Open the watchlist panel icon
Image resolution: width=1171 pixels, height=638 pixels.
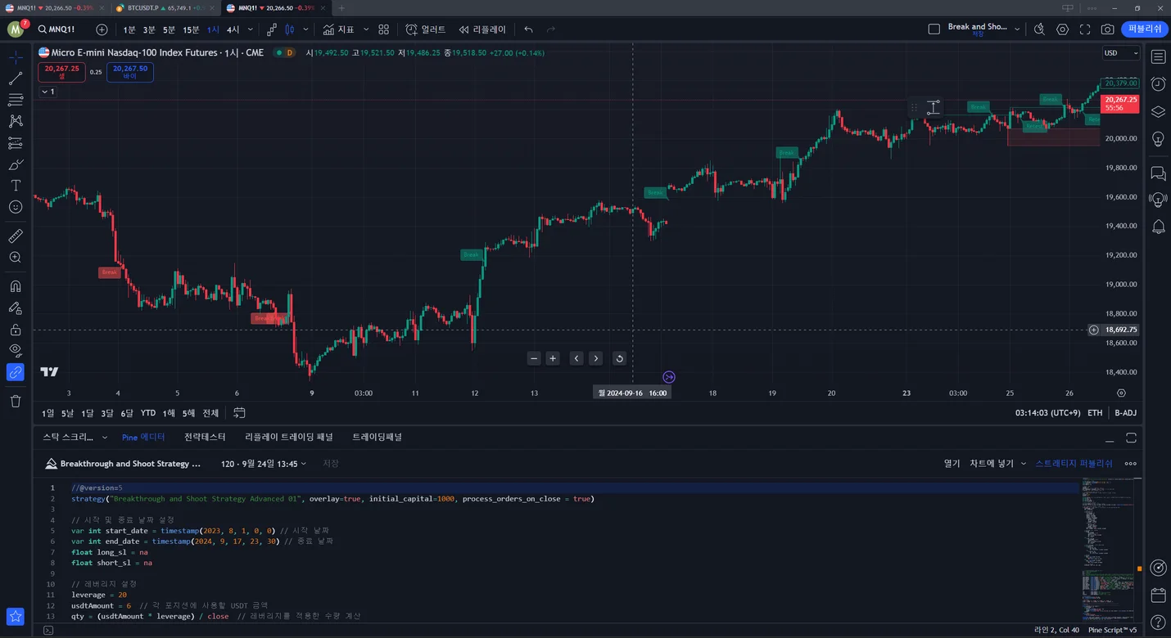click(1158, 57)
